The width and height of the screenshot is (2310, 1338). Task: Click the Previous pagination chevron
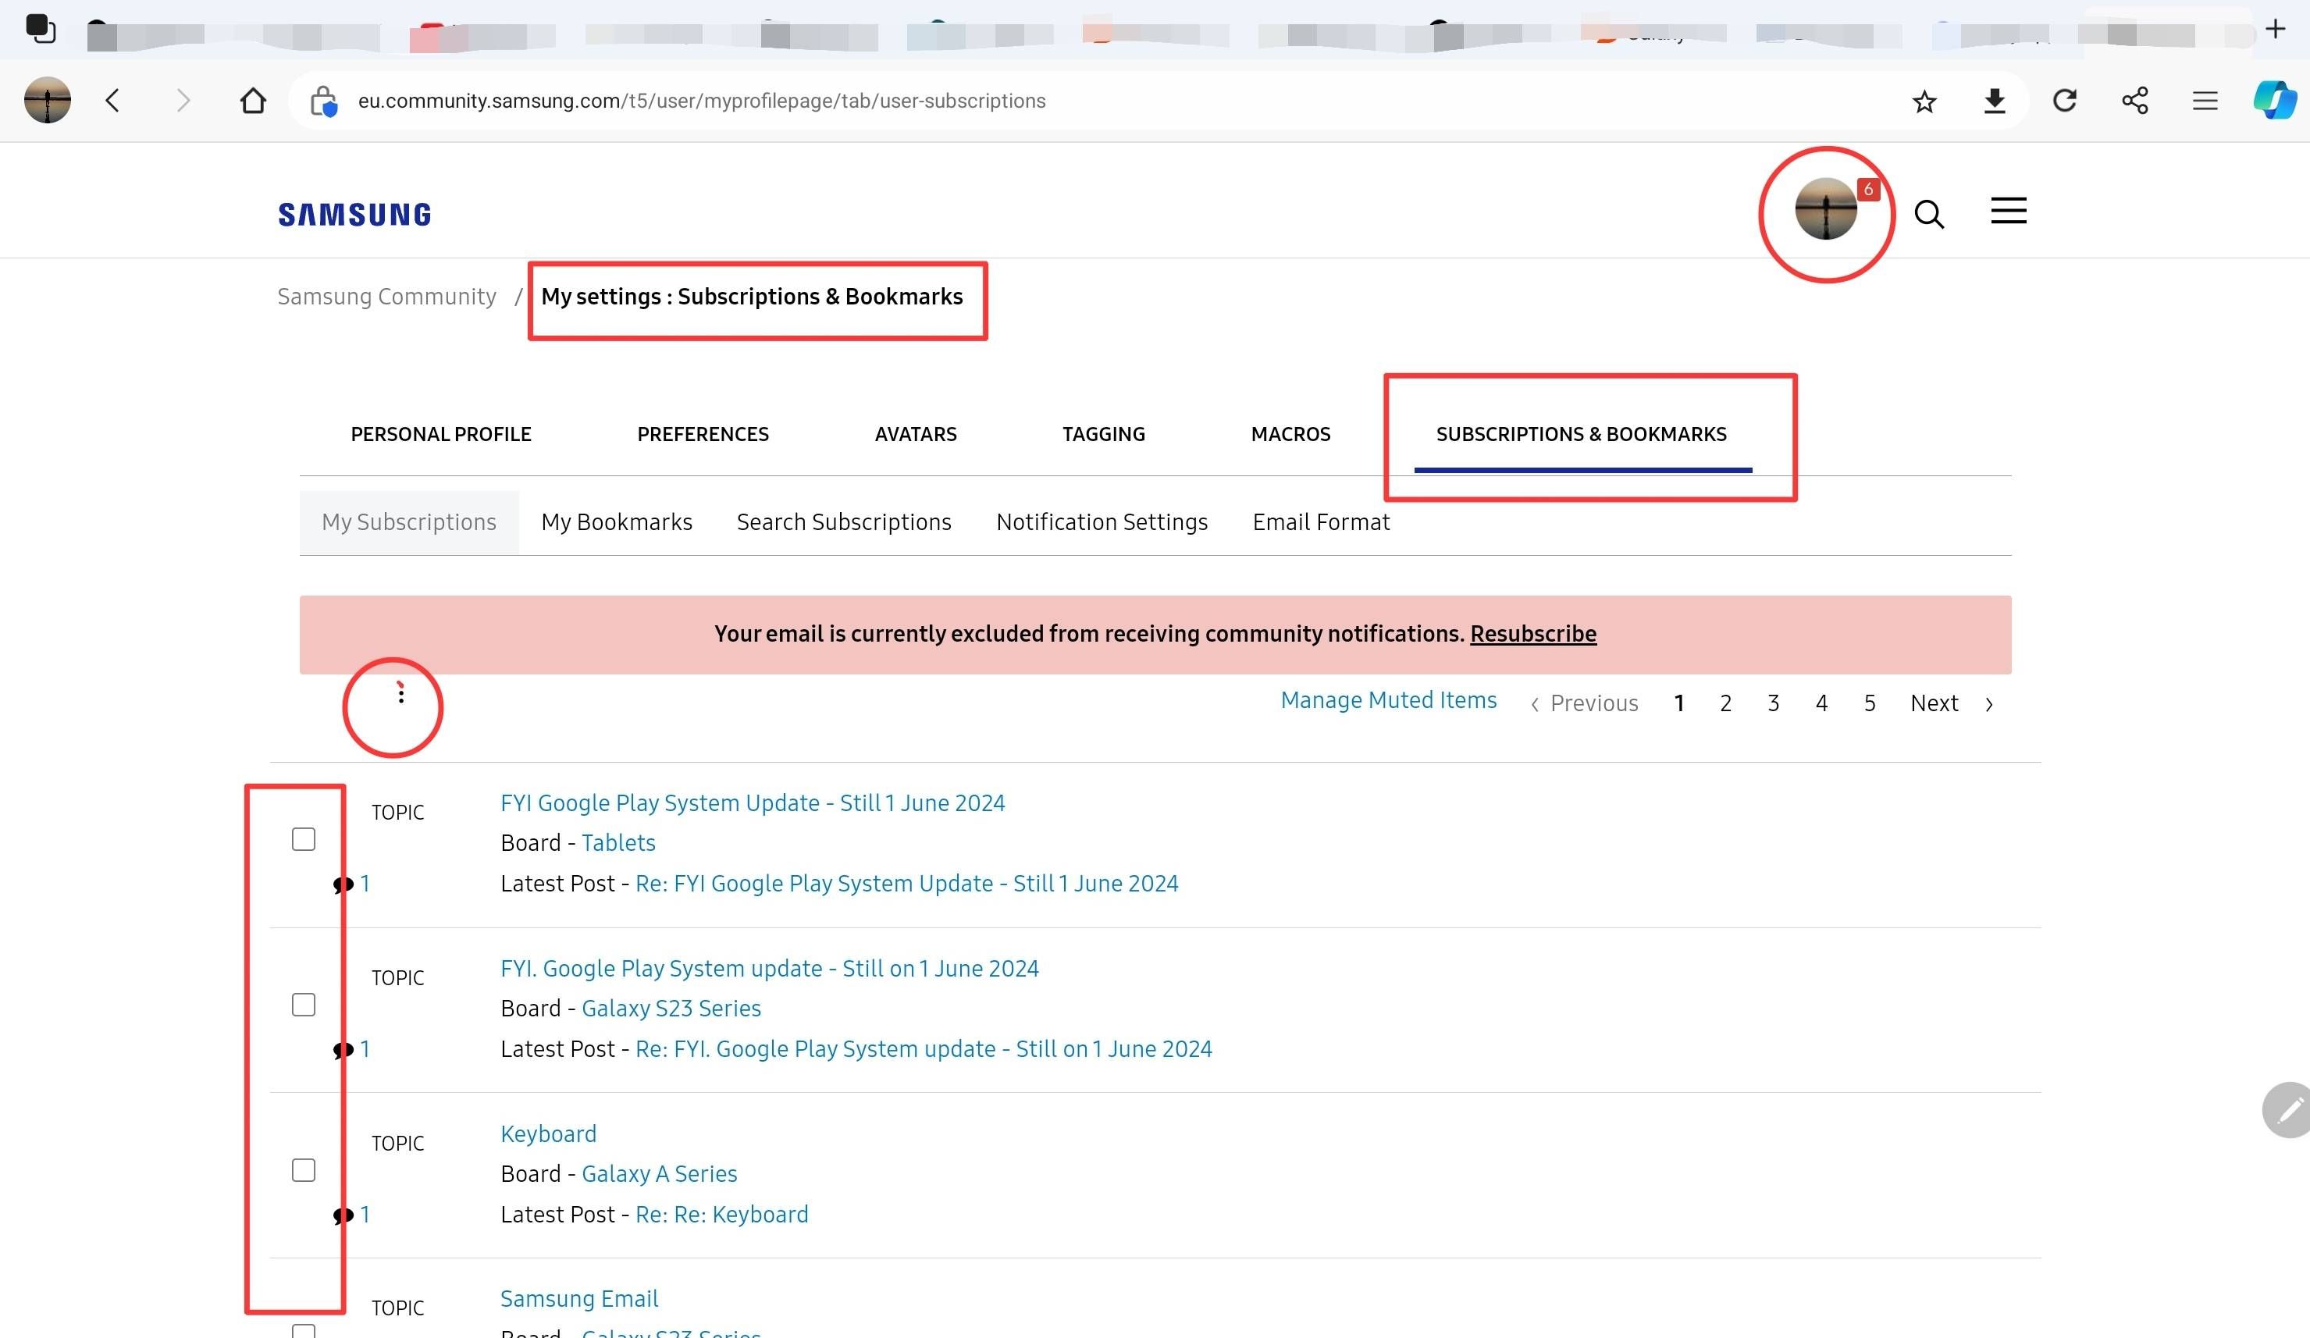pos(1536,703)
